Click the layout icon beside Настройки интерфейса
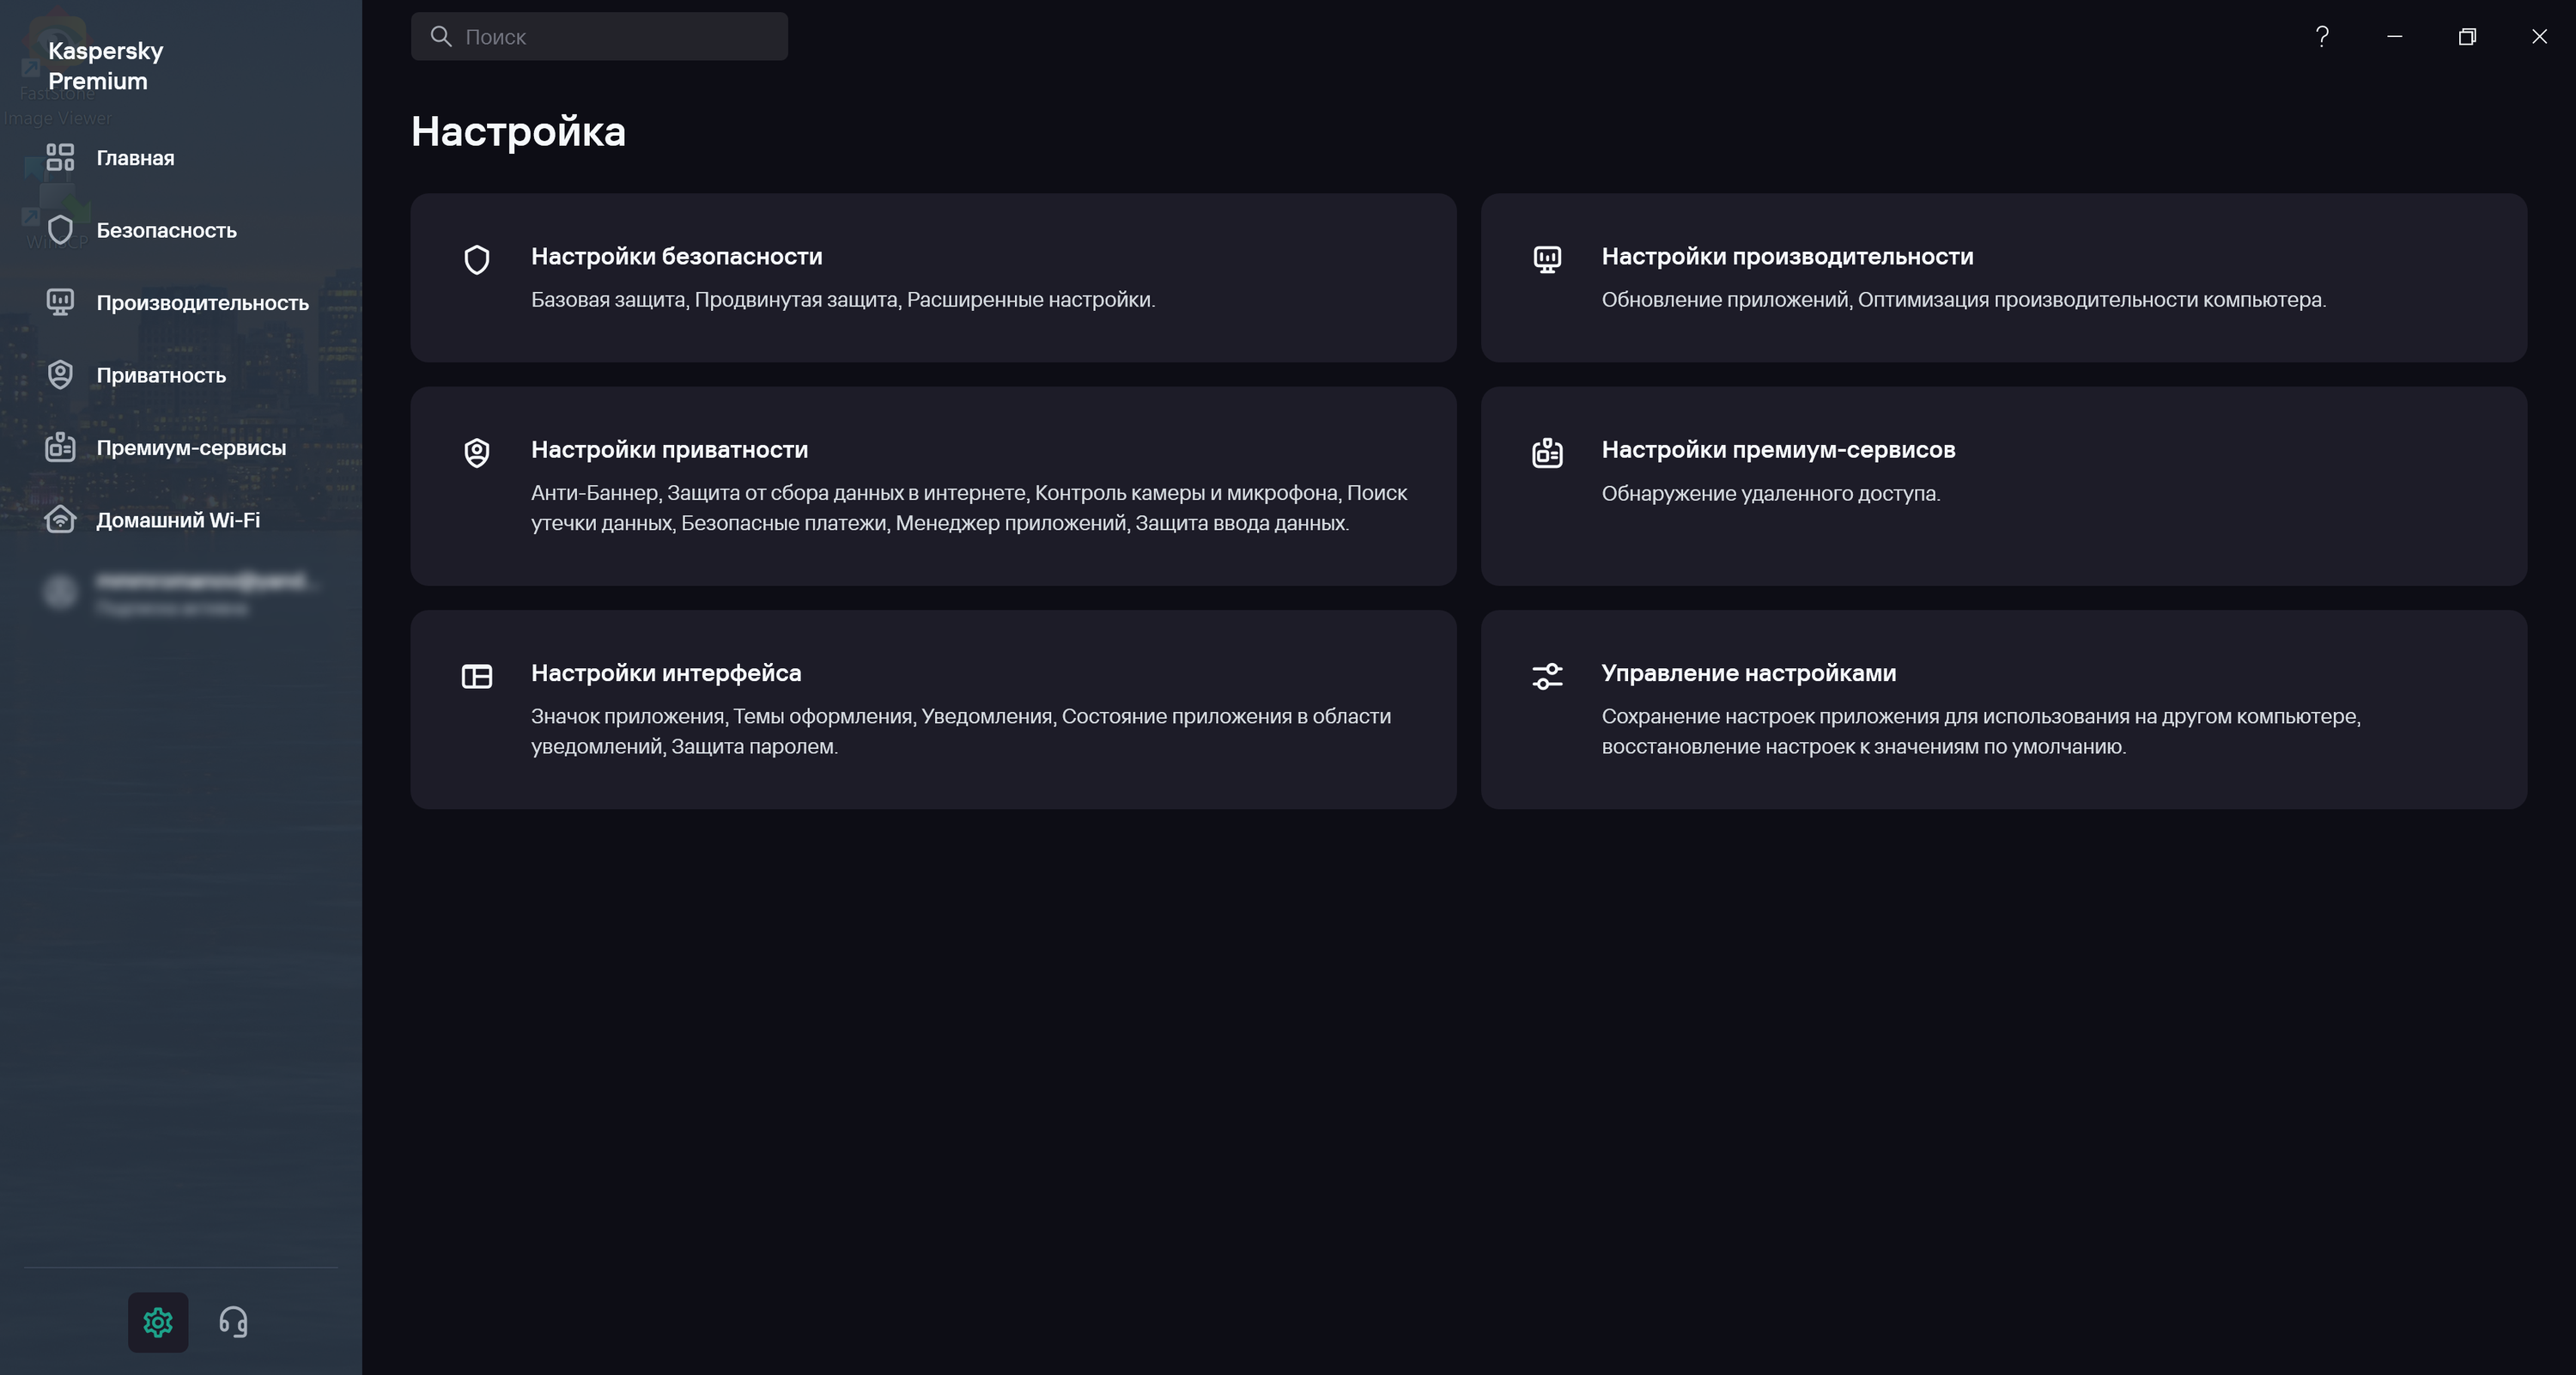The height and width of the screenshot is (1375, 2576). [477, 676]
